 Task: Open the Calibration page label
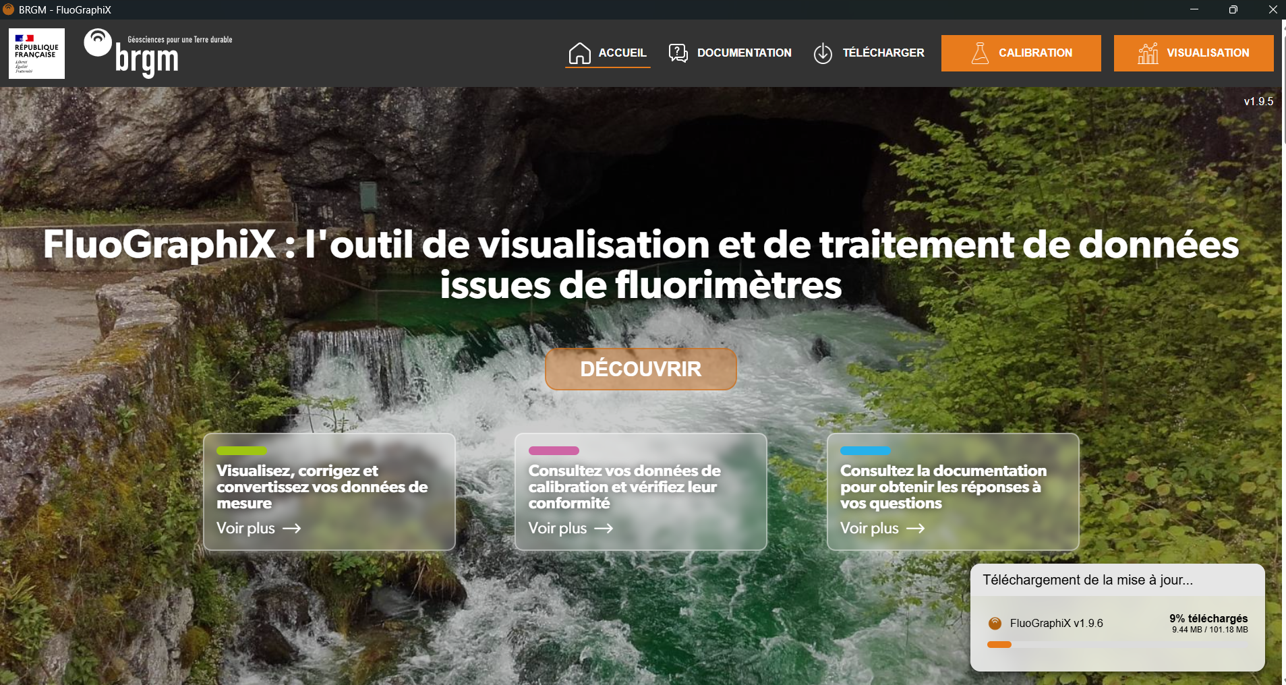(1035, 53)
